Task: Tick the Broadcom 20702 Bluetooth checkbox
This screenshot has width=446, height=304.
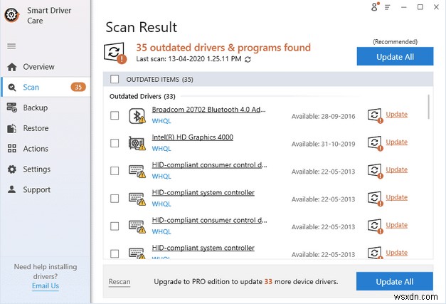Action: [115, 115]
